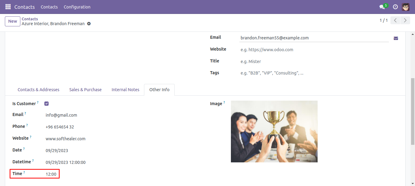
Task: Show help tooltip next to Datetime label
Action: 33,161
